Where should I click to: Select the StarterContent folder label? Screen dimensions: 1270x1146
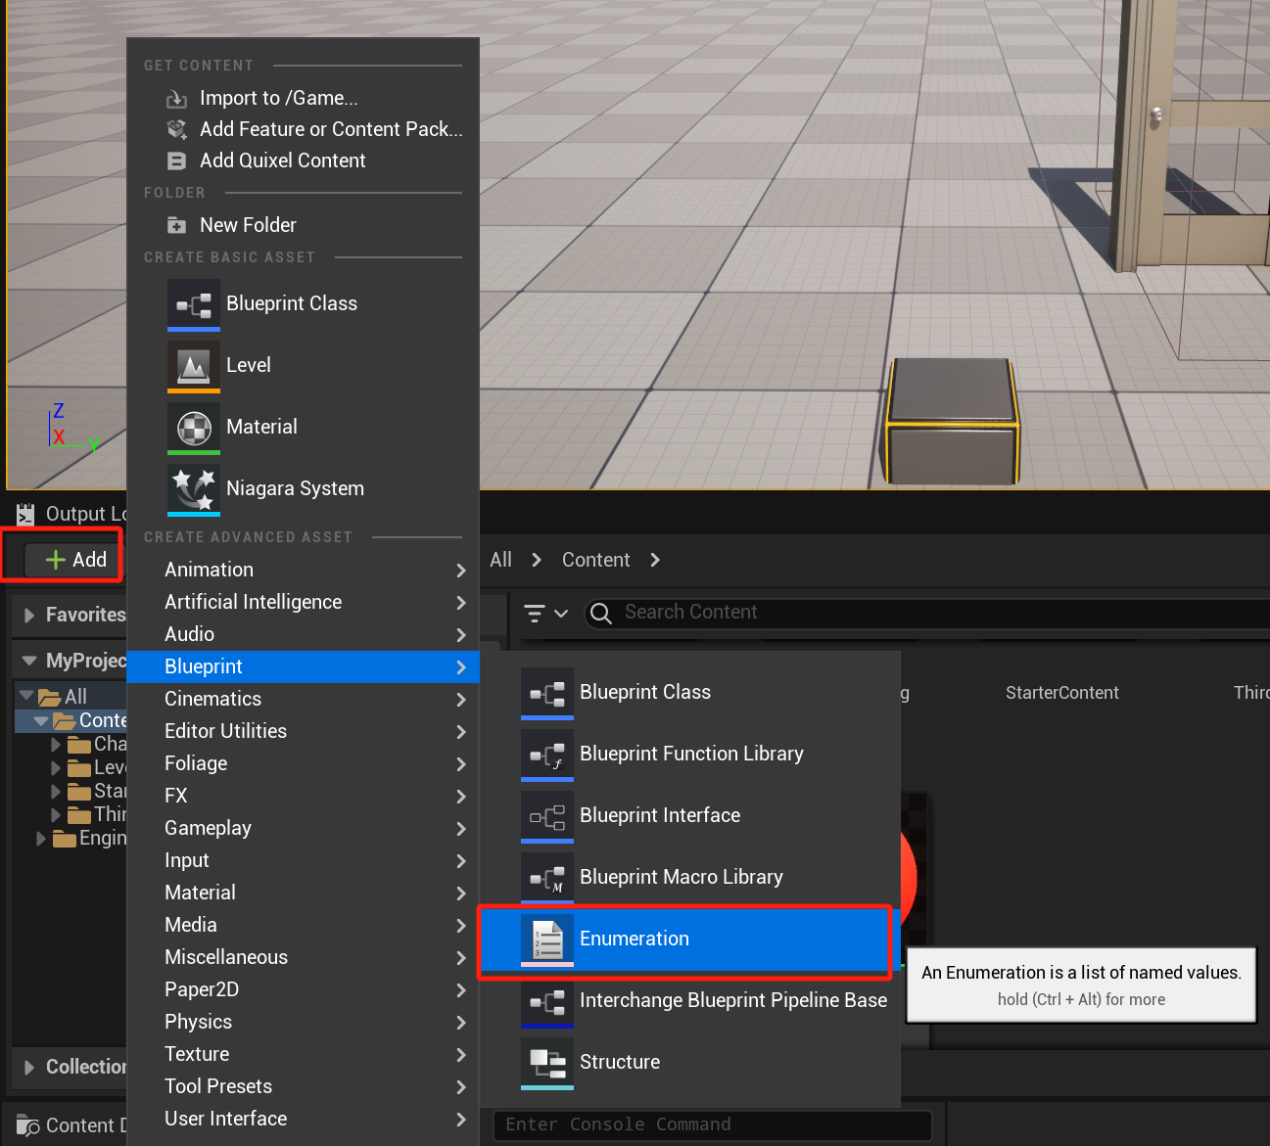tap(1061, 693)
